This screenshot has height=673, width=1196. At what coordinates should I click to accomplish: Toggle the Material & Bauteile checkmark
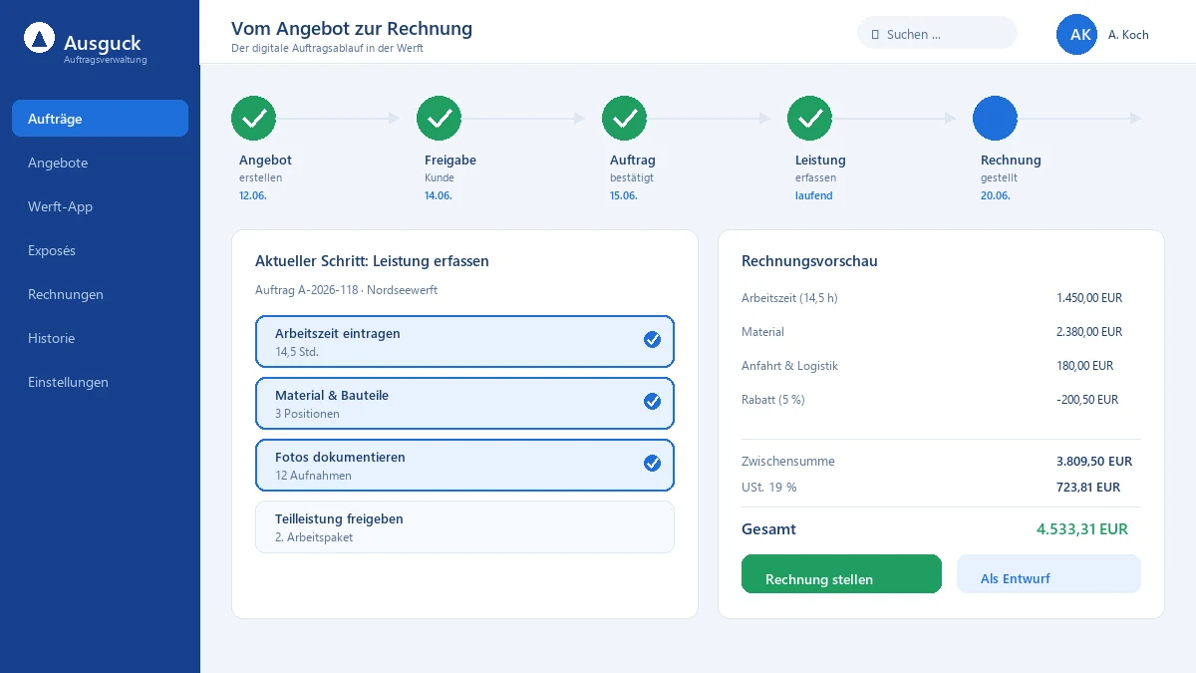pos(652,402)
